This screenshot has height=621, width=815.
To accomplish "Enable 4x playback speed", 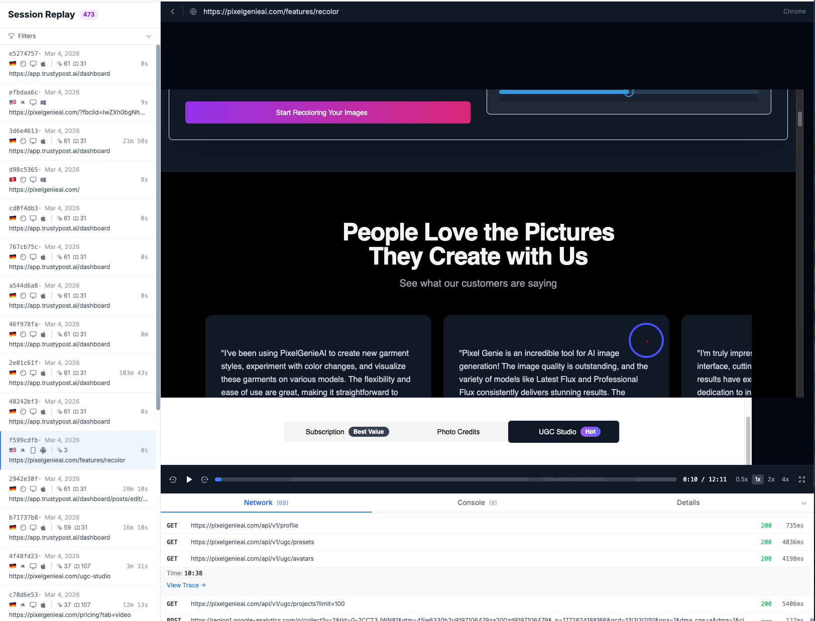I will click(x=785, y=479).
